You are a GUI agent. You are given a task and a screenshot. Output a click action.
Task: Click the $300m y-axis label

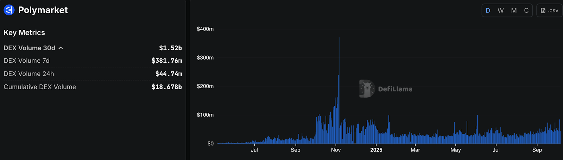pyautogui.click(x=205, y=58)
